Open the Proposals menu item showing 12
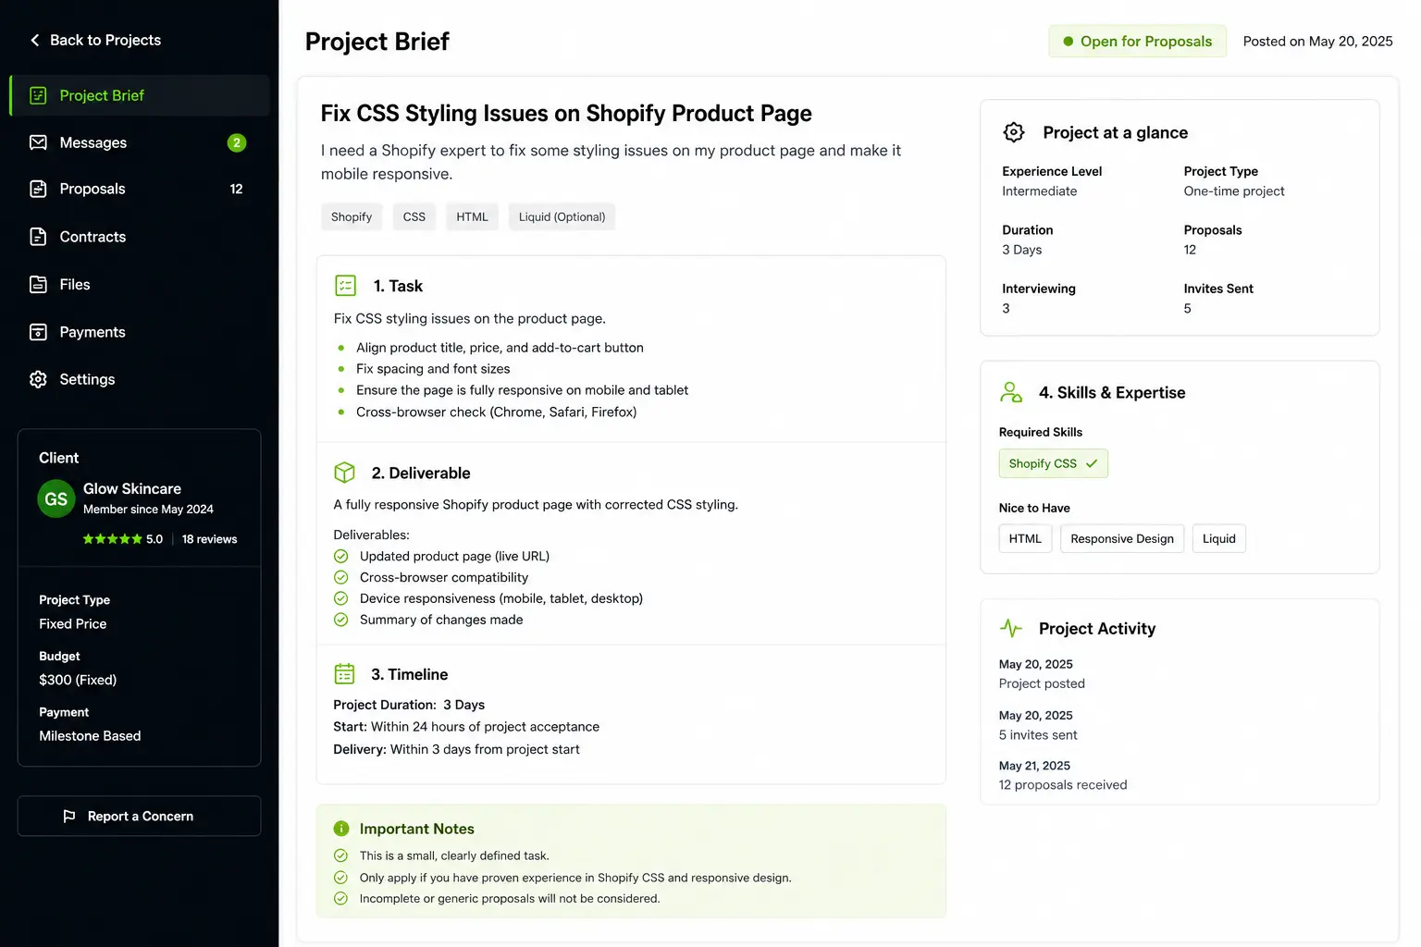The image size is (1421, 947). (140, 189)
